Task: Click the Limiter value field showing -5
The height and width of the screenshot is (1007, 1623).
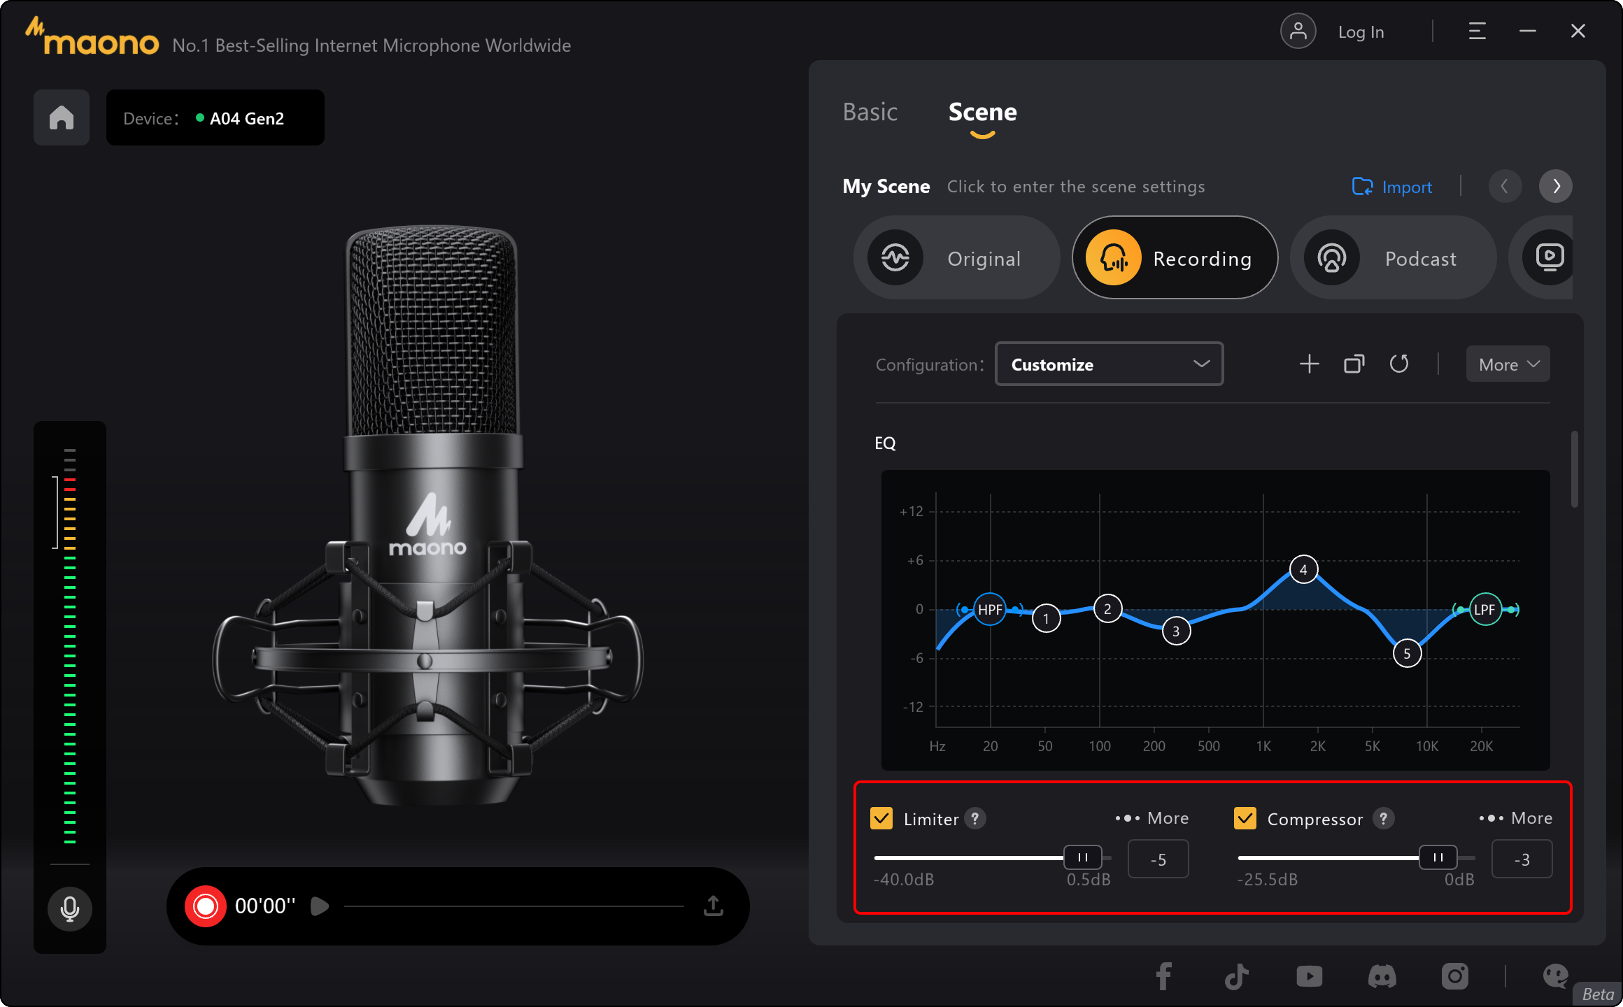Action: pos(1158,859)
